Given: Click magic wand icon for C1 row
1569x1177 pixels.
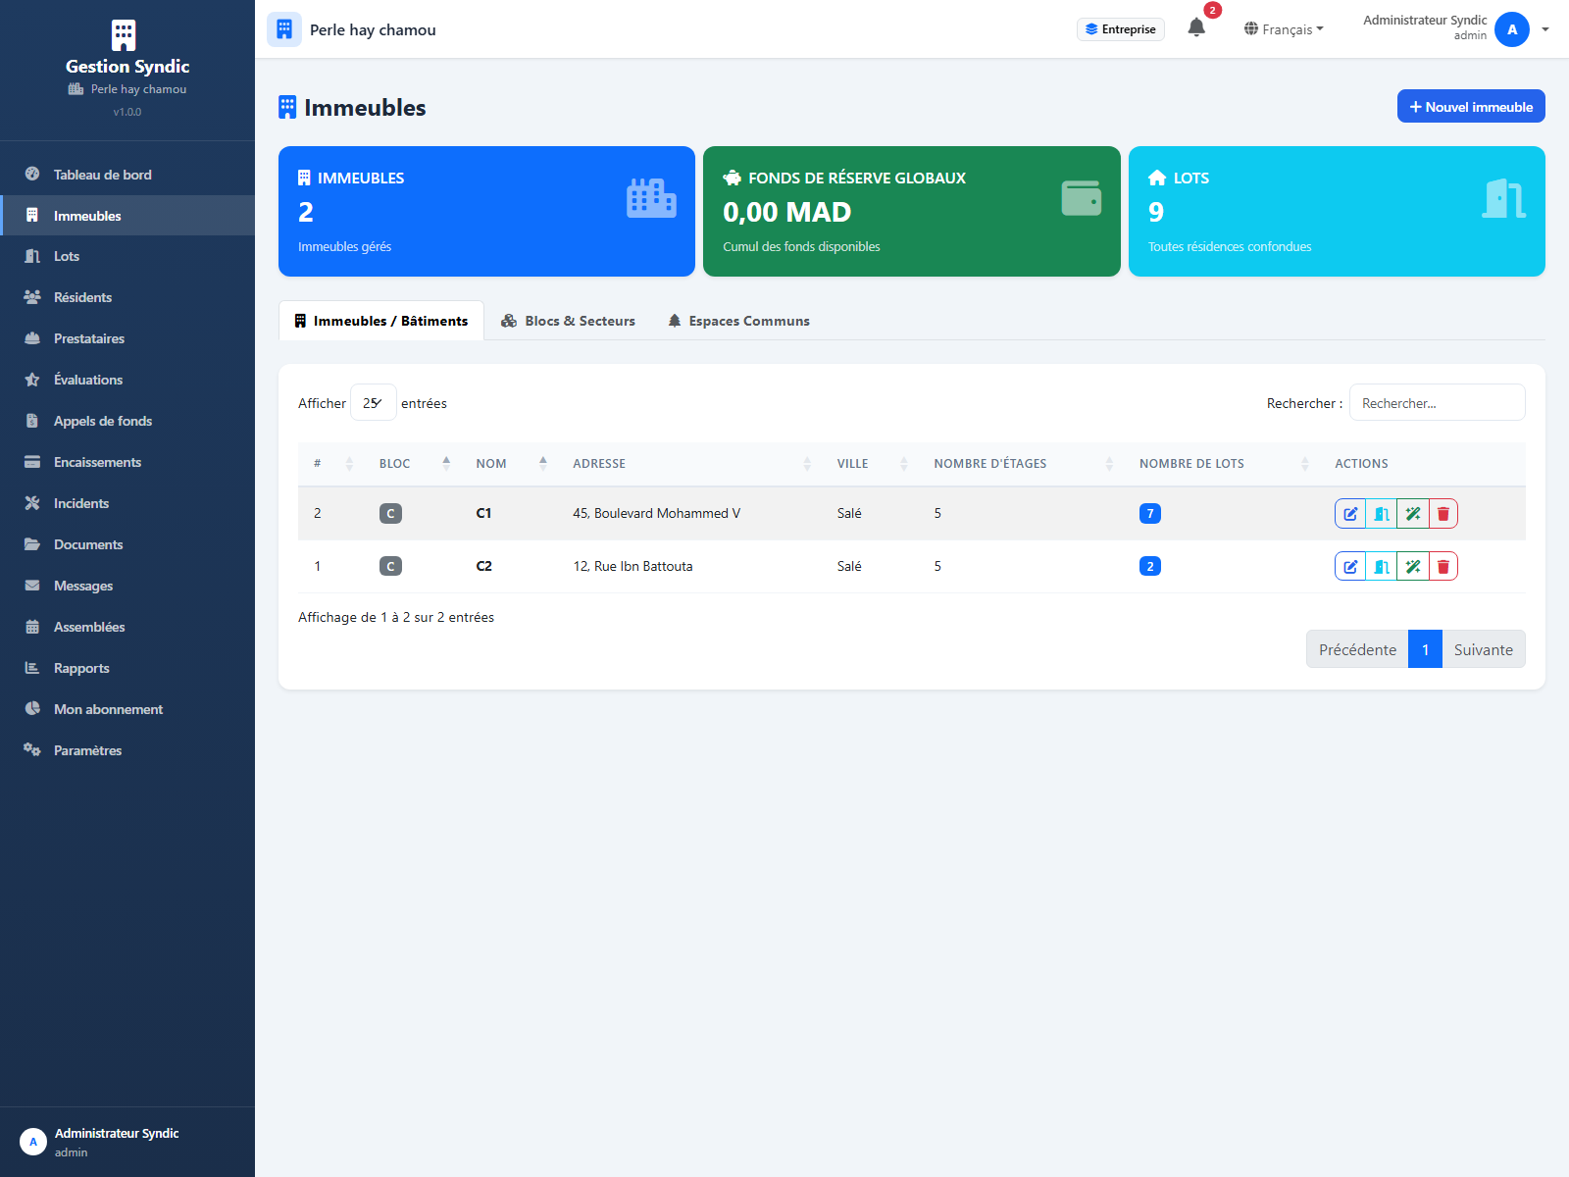Looking at the screenshot, I should (x=1413, y=513).
